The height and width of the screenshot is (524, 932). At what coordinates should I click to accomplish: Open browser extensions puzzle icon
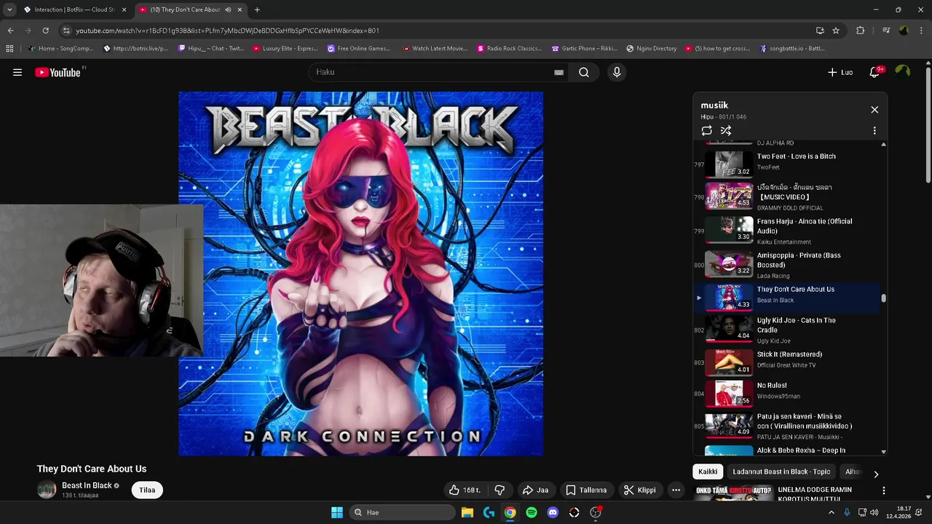tap(860, 31)
